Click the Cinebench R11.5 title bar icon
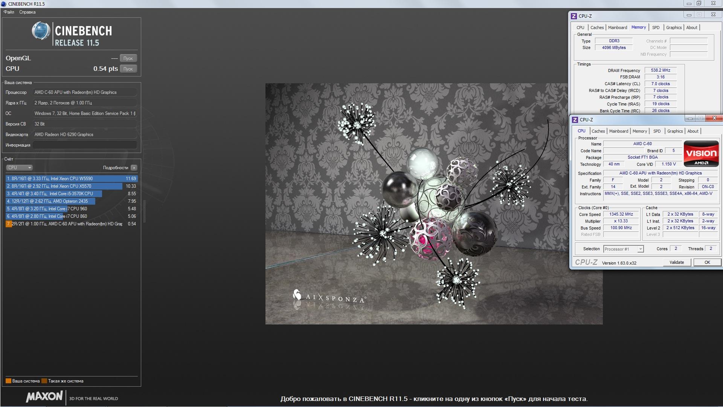This screenshot has width=723, height=407. pyautogui.click(x=4, y=4)
